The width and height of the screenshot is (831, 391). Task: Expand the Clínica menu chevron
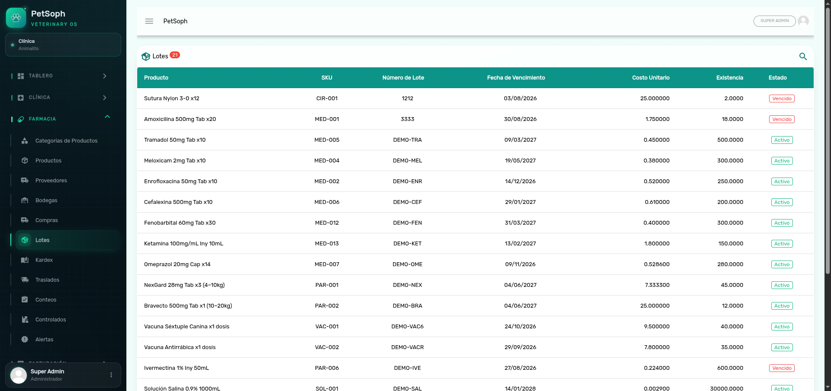click(x=105, y=98)
